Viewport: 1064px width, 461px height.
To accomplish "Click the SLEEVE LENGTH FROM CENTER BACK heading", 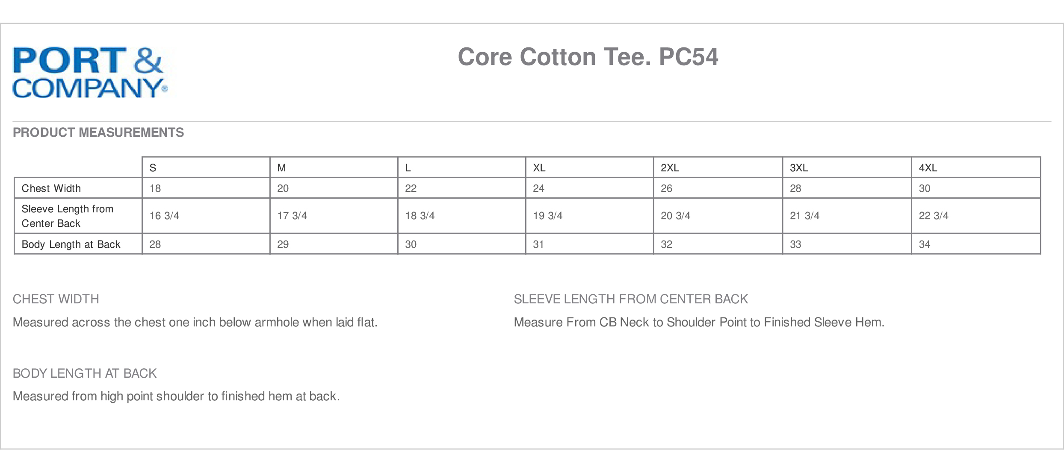I will point(631,299).
